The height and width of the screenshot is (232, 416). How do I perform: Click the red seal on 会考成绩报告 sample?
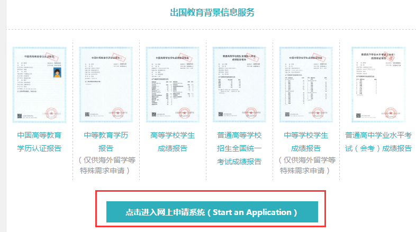click(x=390, y=111)
